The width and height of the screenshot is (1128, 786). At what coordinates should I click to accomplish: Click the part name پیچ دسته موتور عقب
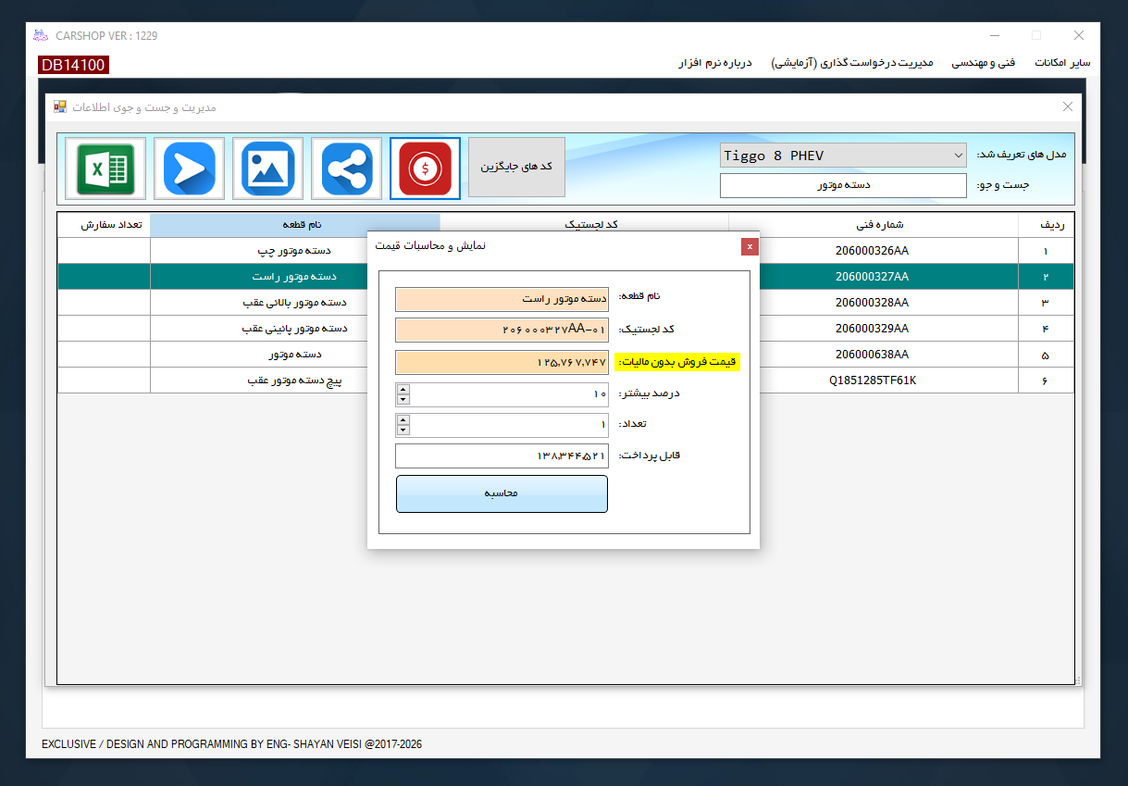coord(294,381)
